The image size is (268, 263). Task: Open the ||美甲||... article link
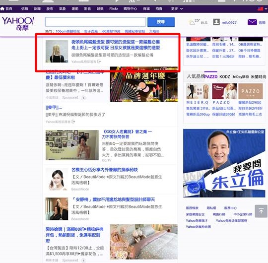pos(54,108)
